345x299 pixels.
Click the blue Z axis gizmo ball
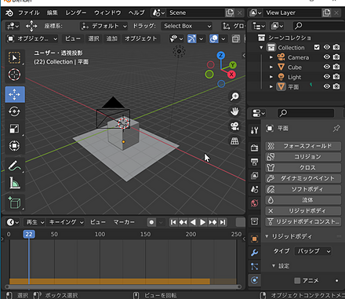point(221,56)
